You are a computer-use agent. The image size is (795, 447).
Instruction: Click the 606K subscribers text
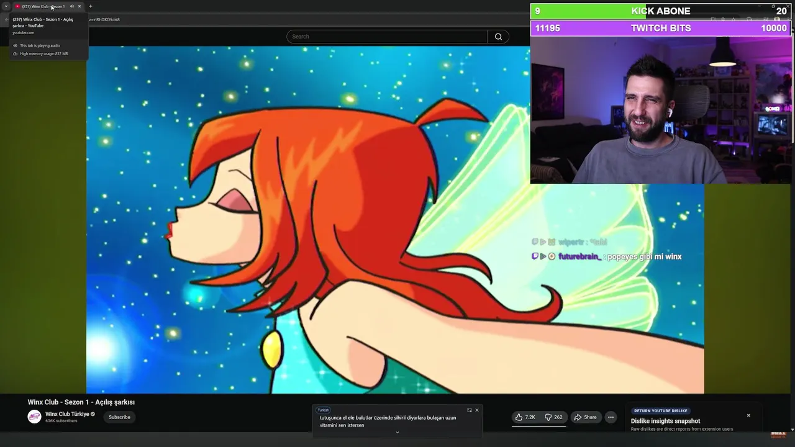click(x=61, y=421)
